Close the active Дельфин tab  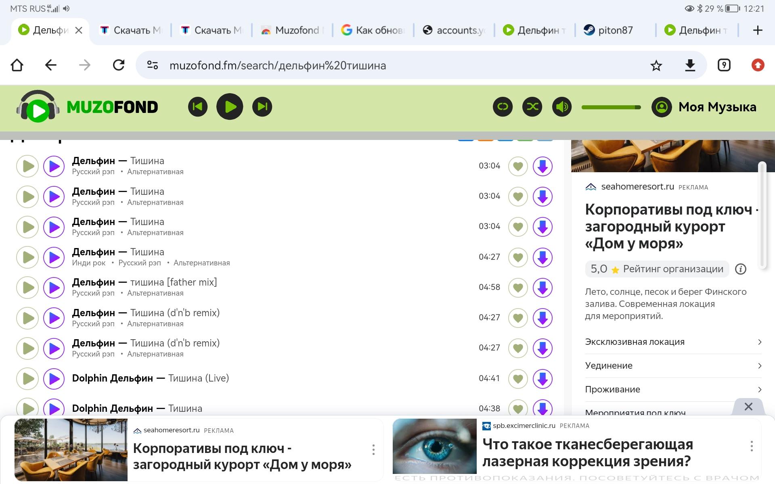(x=79, y=30)
